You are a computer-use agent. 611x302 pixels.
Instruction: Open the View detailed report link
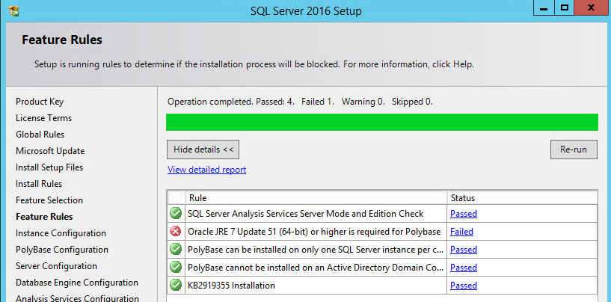pos(206,170)
